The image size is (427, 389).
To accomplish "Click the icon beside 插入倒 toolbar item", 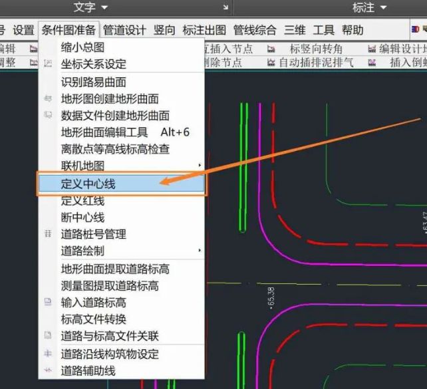I will (372, 63).
